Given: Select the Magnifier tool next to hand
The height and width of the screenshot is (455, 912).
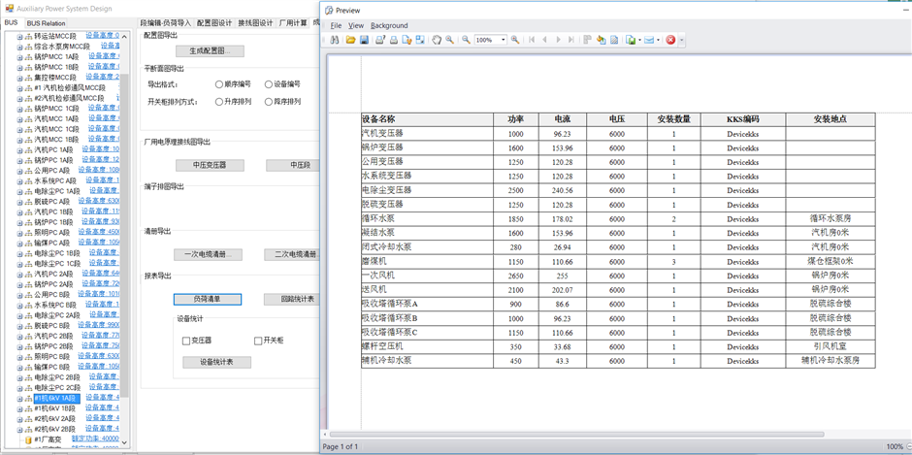Looking at the screenshot, I should [x=449, y=40].
